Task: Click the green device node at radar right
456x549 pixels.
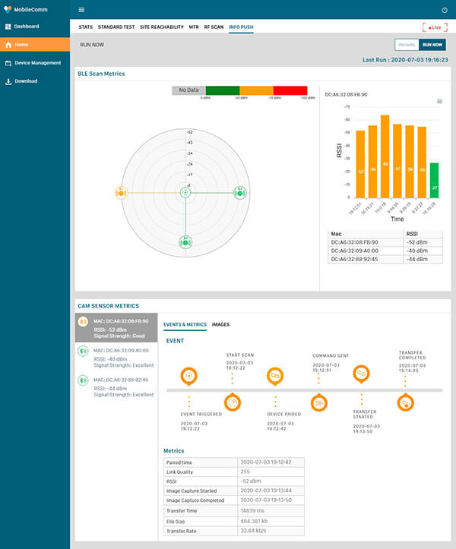Action: (x=239, y=192)
